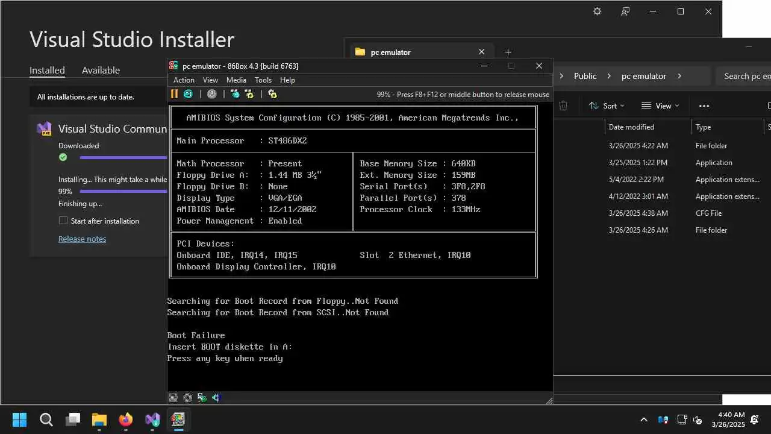Viewport: 771px width, 434px height.
Task: Show hidden system tray icons chevron
Action: pos(644,420)
